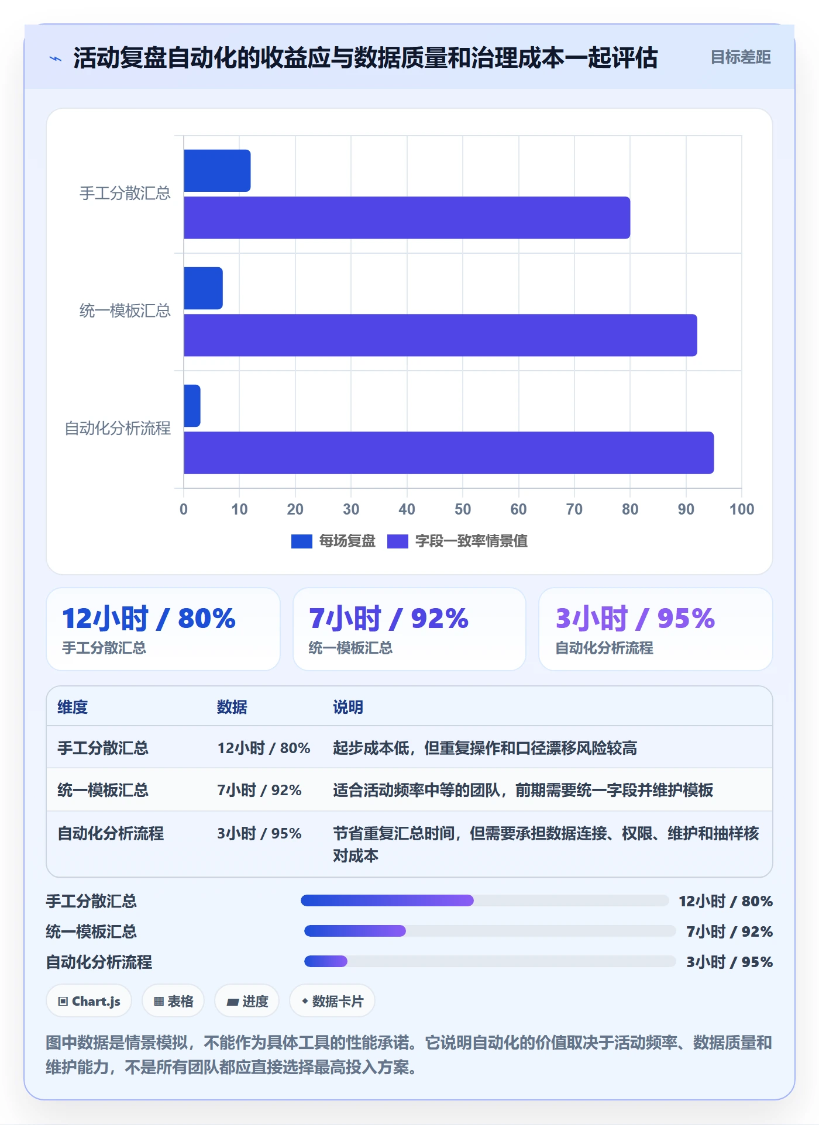
Task: Click the 表格 tag chip
Action: [x=173, y=1001]
